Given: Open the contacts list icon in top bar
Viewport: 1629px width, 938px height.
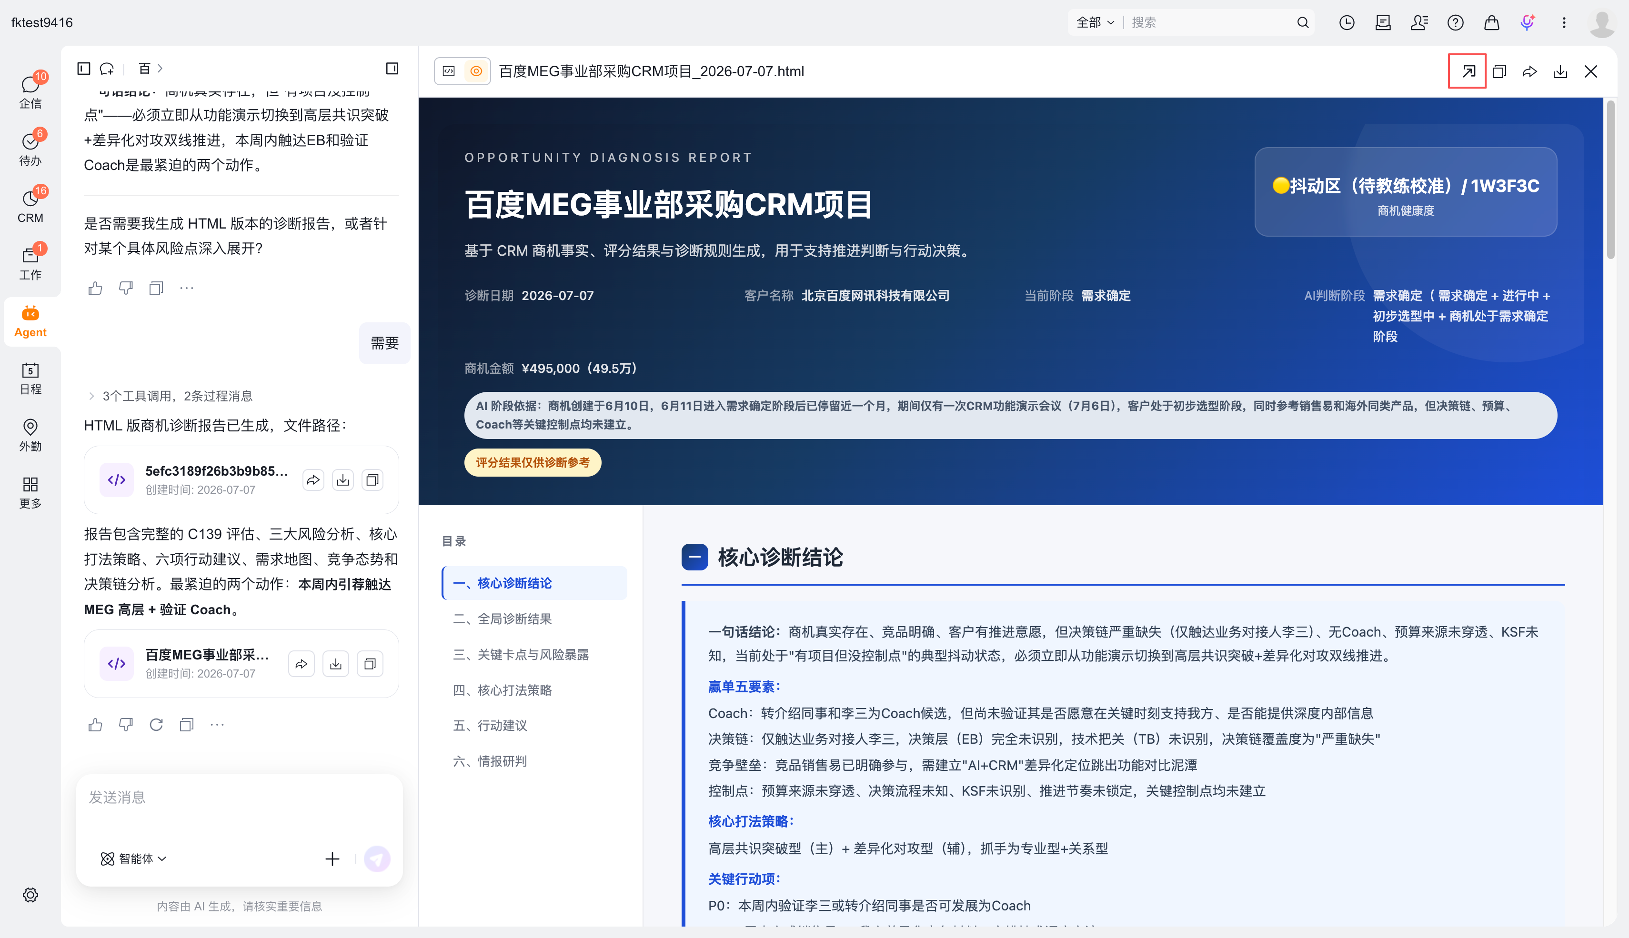Looking at the screenshot, I should pyautogui.click(x=1419, y=22).
